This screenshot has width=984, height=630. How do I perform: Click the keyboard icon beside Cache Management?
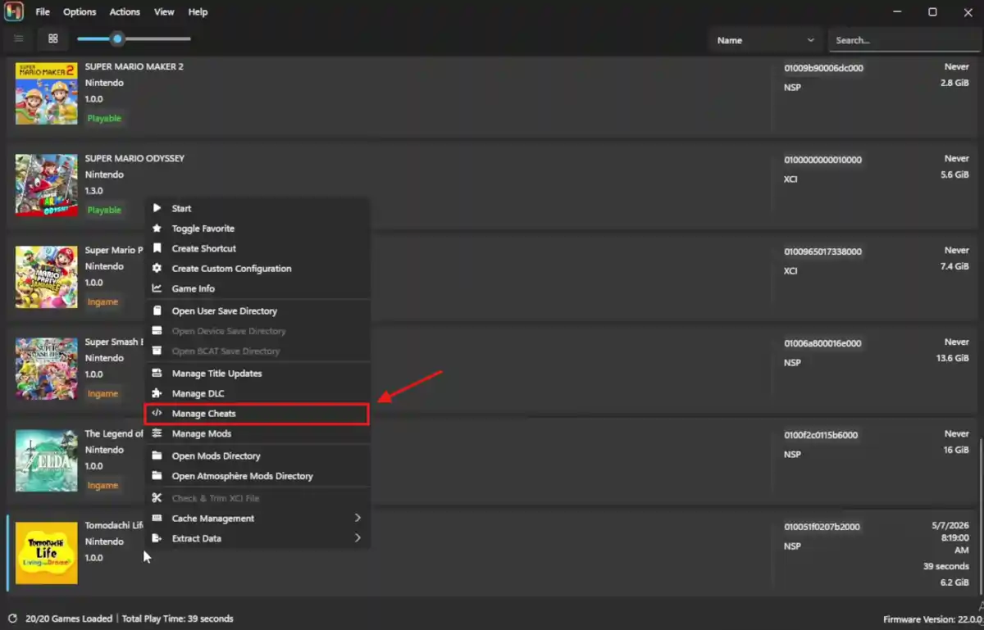[x=157, y=518]
